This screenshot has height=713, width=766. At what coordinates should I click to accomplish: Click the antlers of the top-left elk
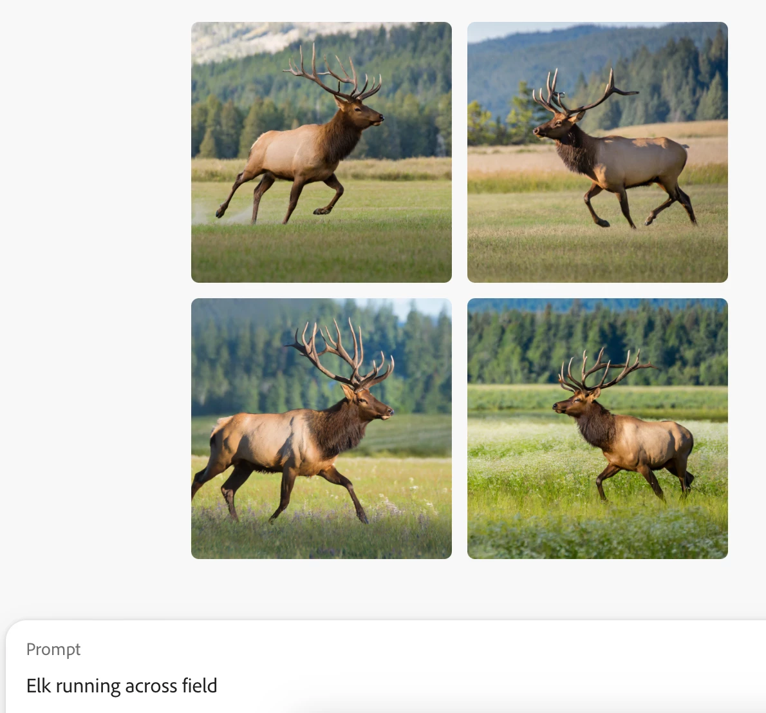coord(332,73)
